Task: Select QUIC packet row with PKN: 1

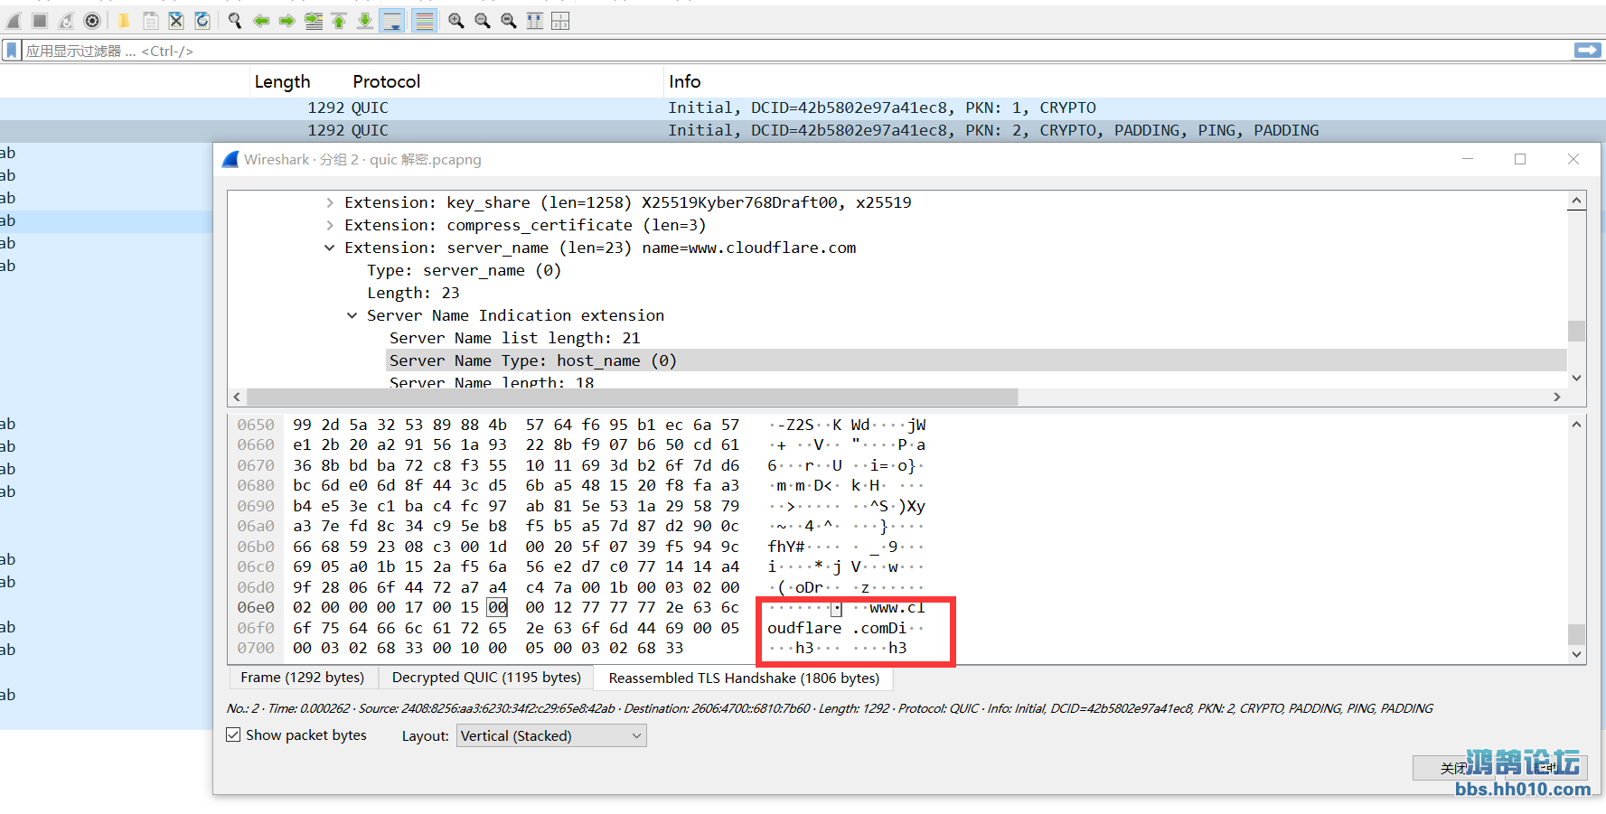Action: tap(803, 108)
